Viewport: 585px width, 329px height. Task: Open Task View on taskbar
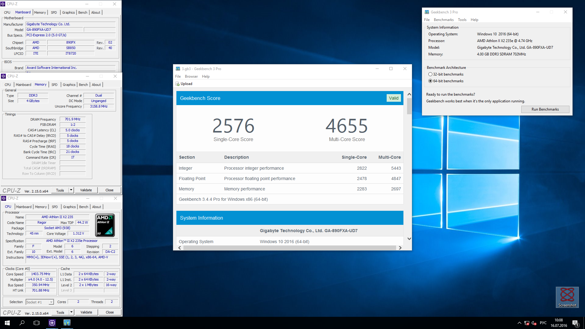tap(37, 323)
